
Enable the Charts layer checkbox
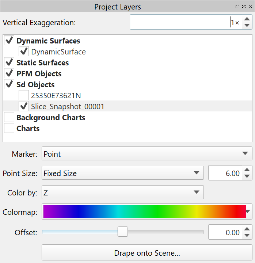(9, 129)
